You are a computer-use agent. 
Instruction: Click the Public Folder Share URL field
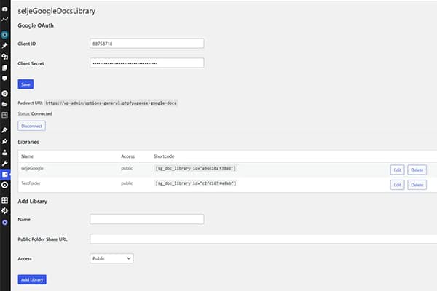pyautogui.click(x=263, y=238)
